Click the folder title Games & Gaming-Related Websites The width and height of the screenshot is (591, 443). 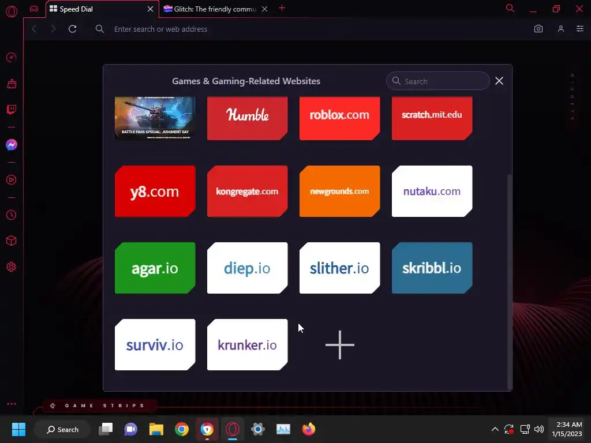click(x=246, y=81)
